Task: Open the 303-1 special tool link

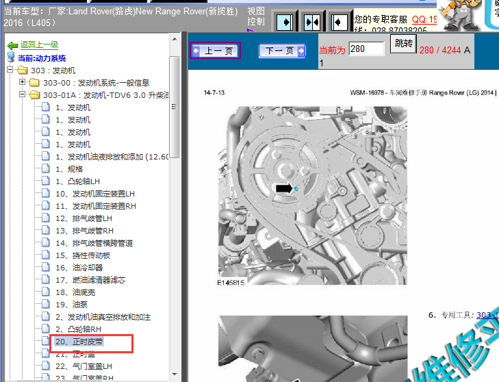Action: point(487,315)
